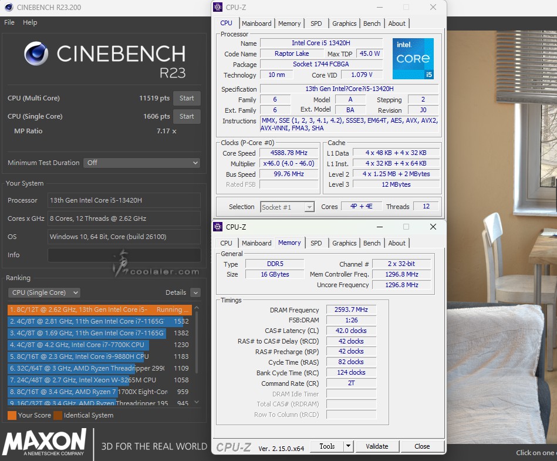Switch to CPU tab in lower CPU-Z window
Viewport: 557px width, 461px height.
pyautogui.click(x=227, y=243)
